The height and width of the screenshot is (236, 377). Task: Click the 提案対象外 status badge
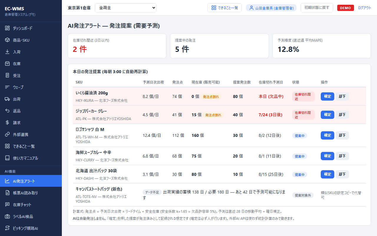point(303,195)
